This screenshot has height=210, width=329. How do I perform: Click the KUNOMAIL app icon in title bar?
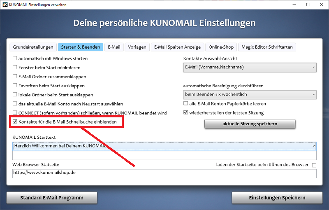pyautogui.click(x=5, y=5)
